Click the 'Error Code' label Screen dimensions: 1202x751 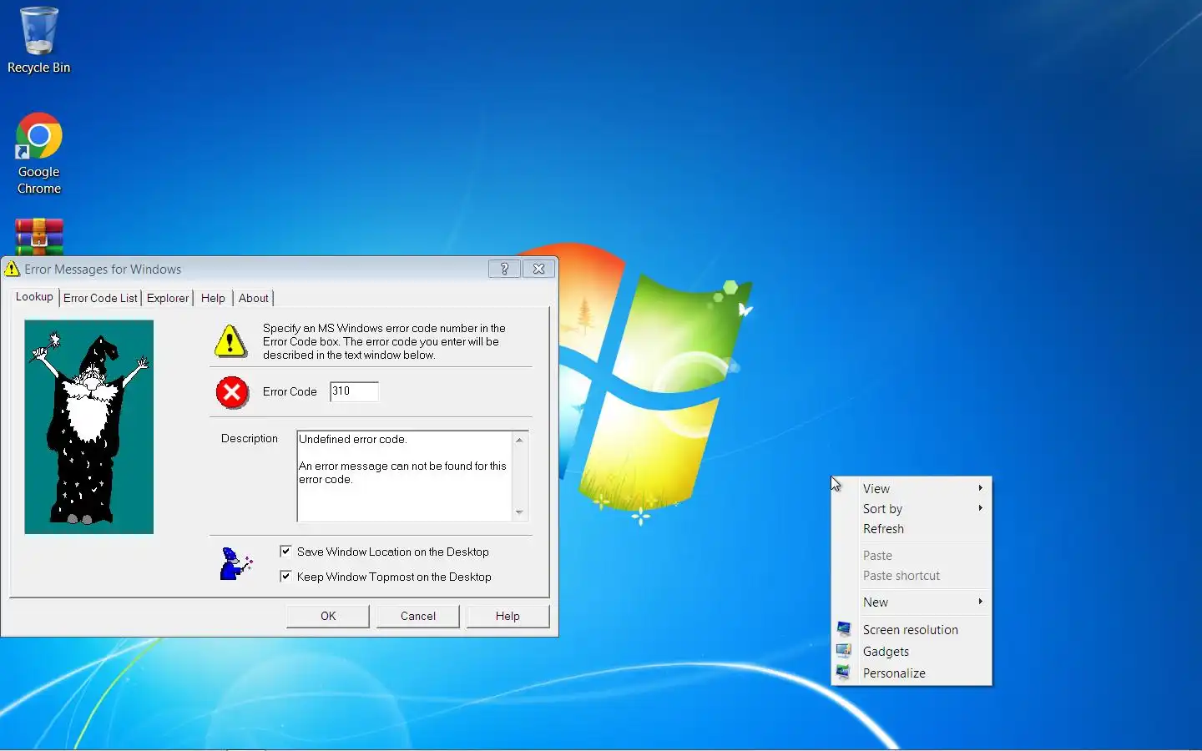(x=290, y=391)
